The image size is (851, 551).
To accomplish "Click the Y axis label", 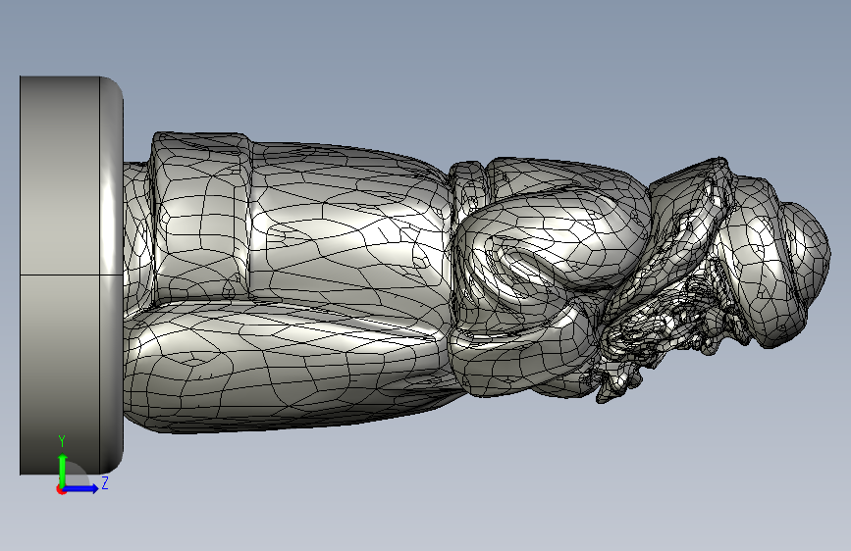I will [x=62, y=441].
